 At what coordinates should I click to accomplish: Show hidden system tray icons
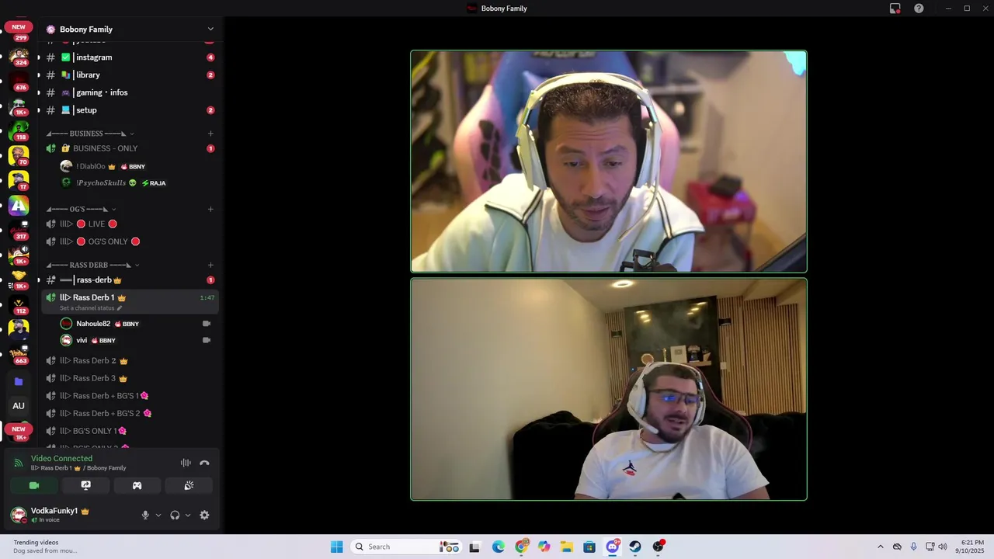880,547
